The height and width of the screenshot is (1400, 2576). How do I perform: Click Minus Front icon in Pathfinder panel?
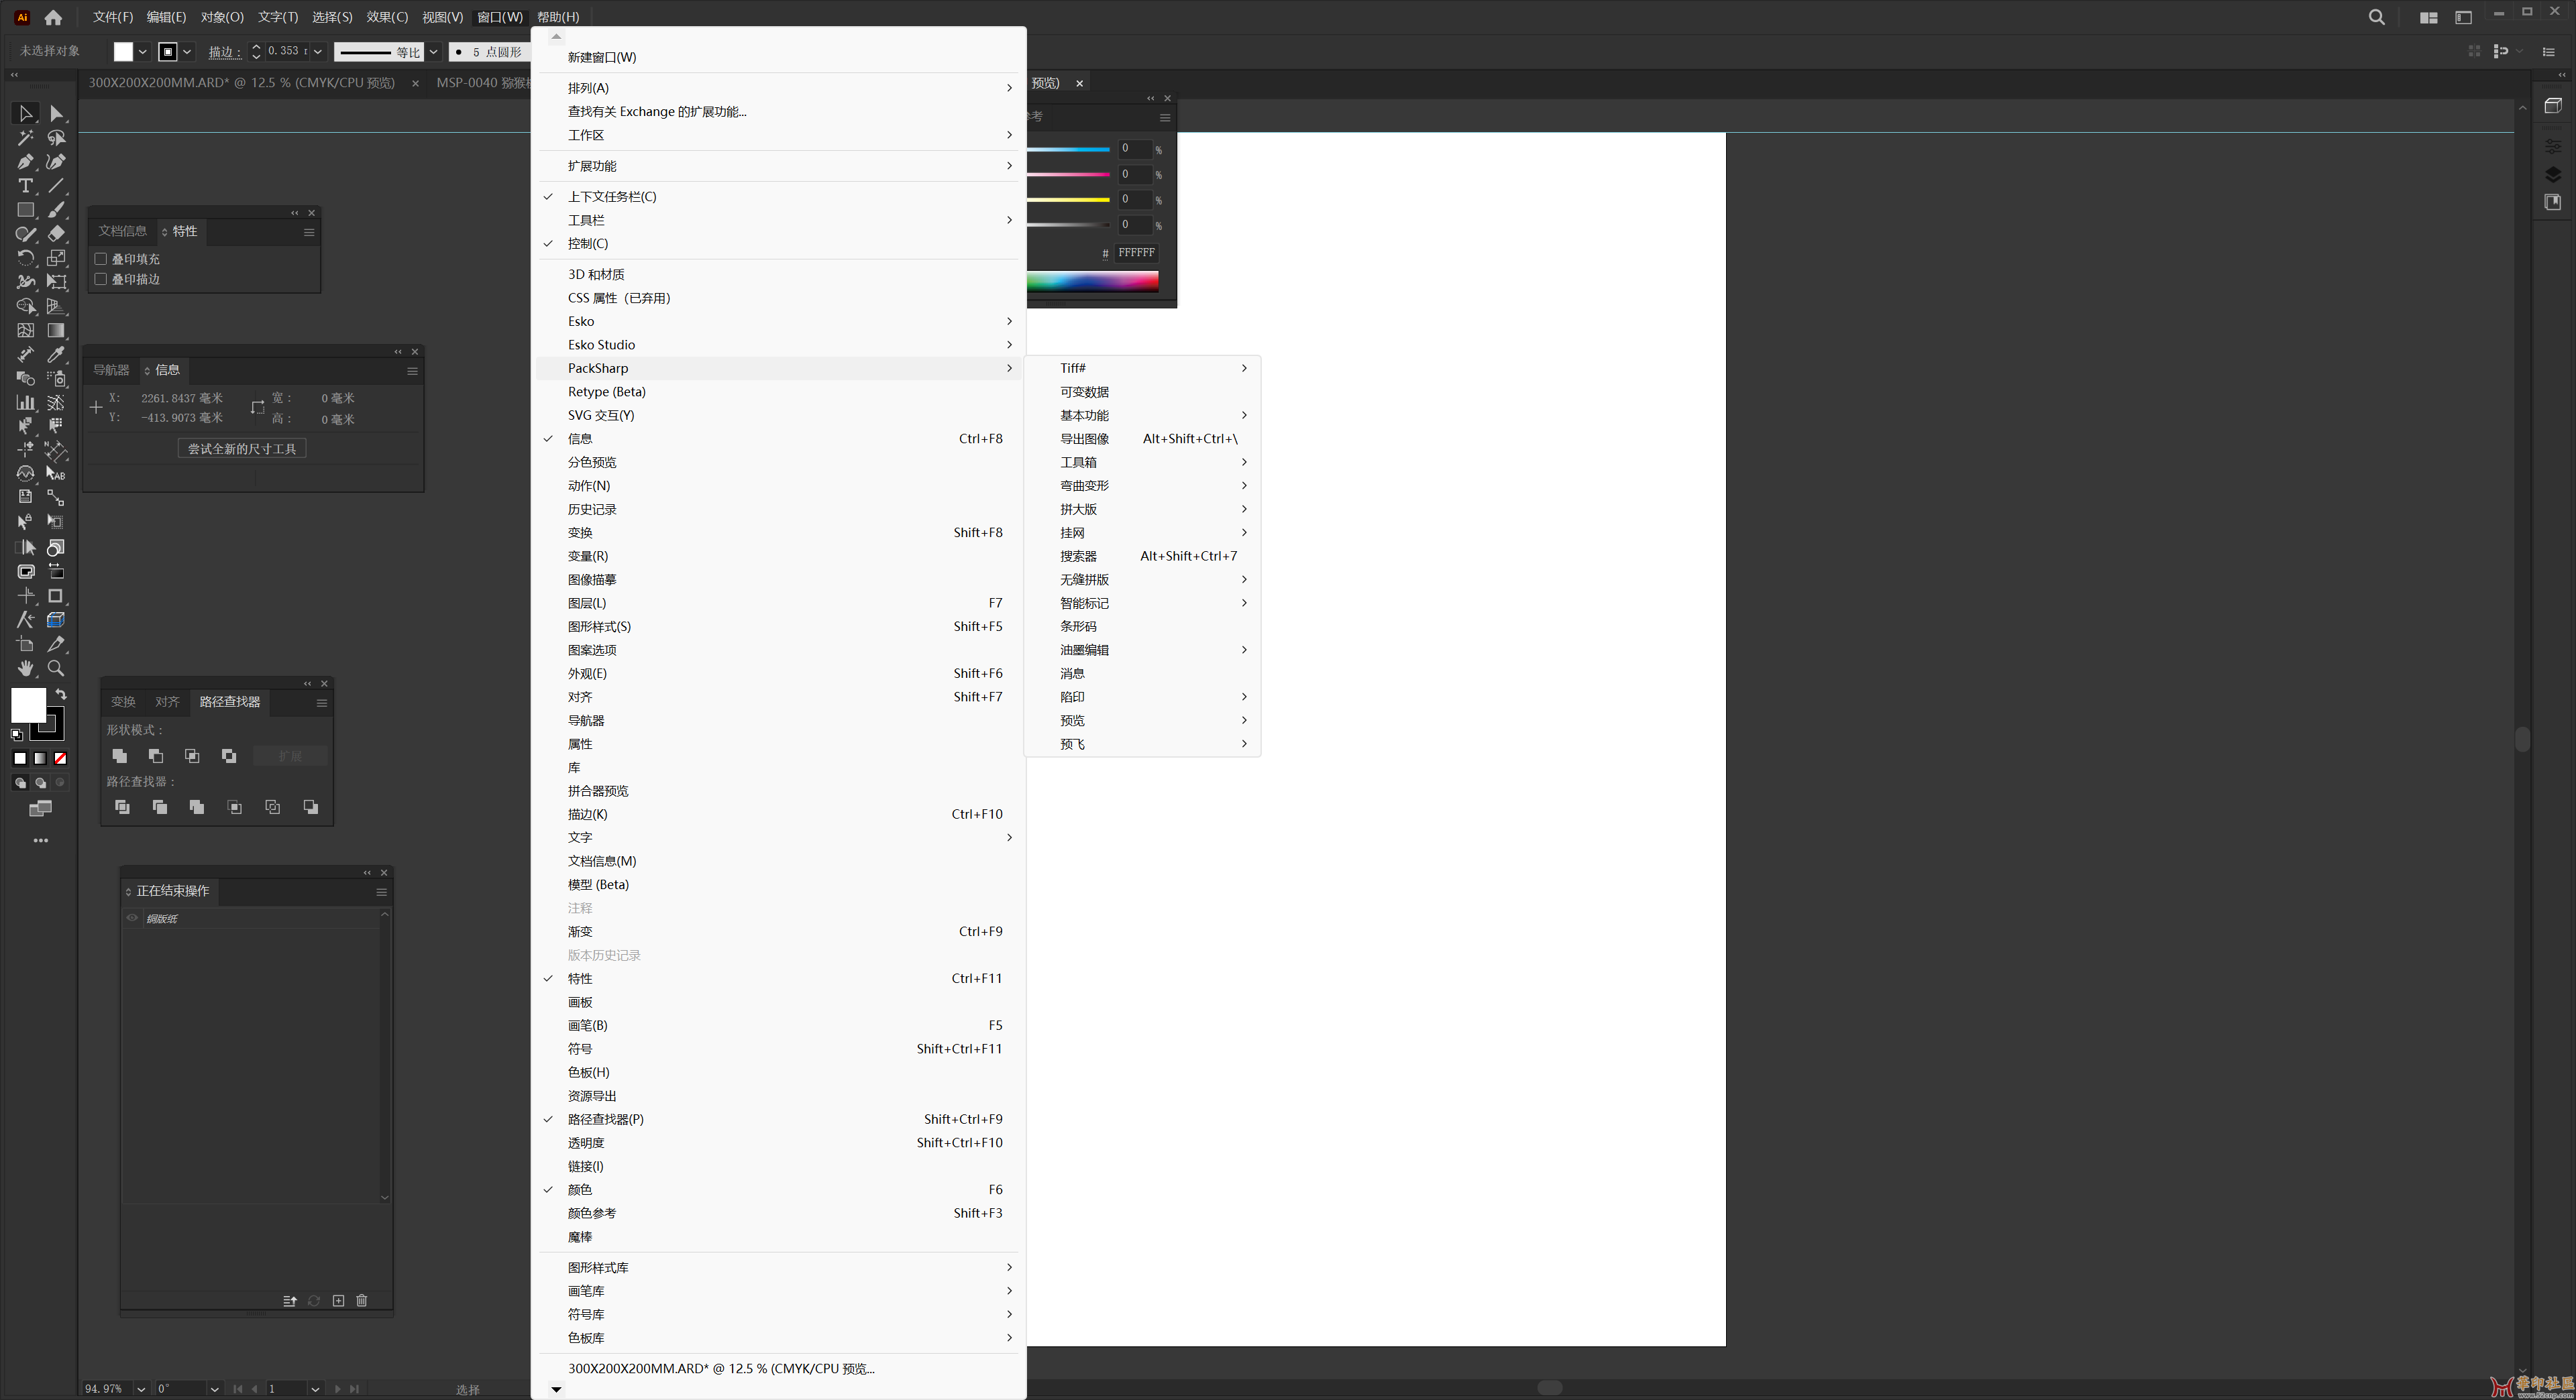tap(155, 756)
